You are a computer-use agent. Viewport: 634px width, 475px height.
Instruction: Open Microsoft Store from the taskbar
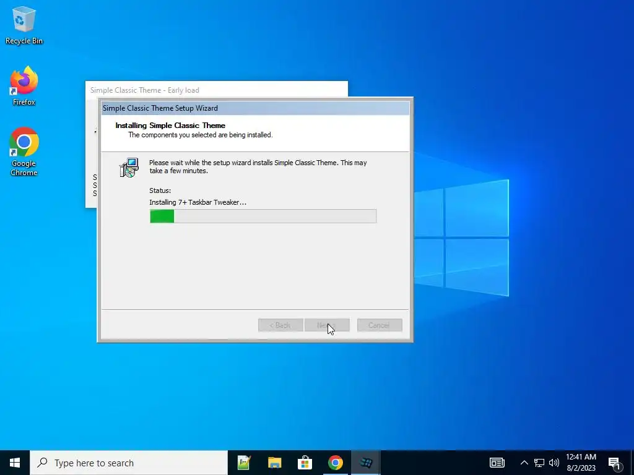[x=305, y=463]
